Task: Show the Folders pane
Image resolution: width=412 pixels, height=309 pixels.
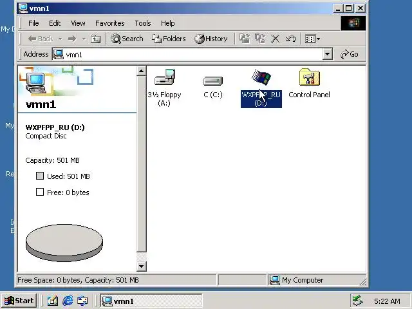Action: [169, 39]
